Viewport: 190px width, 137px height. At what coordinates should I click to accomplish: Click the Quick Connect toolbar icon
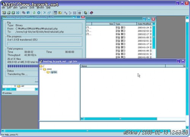pos(8,12)
